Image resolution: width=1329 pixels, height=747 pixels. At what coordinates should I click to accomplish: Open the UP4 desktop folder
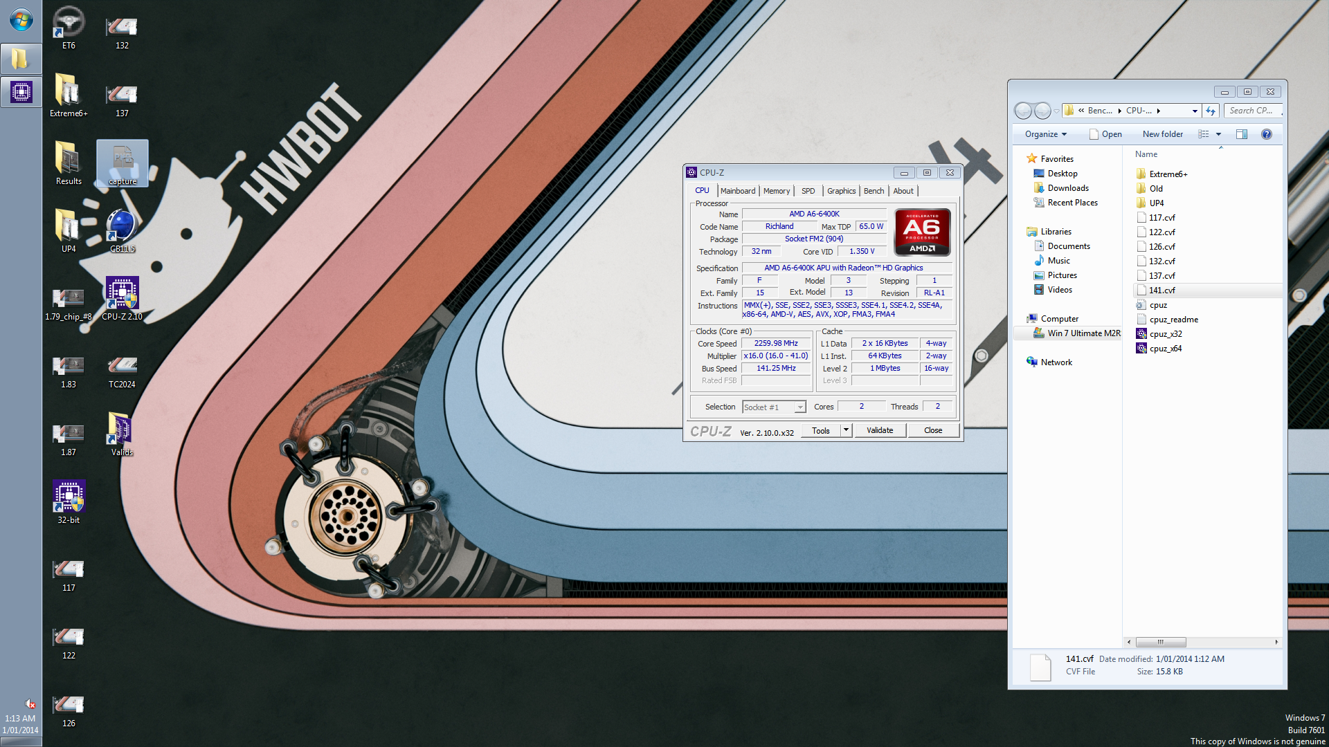tap(69, 231)
